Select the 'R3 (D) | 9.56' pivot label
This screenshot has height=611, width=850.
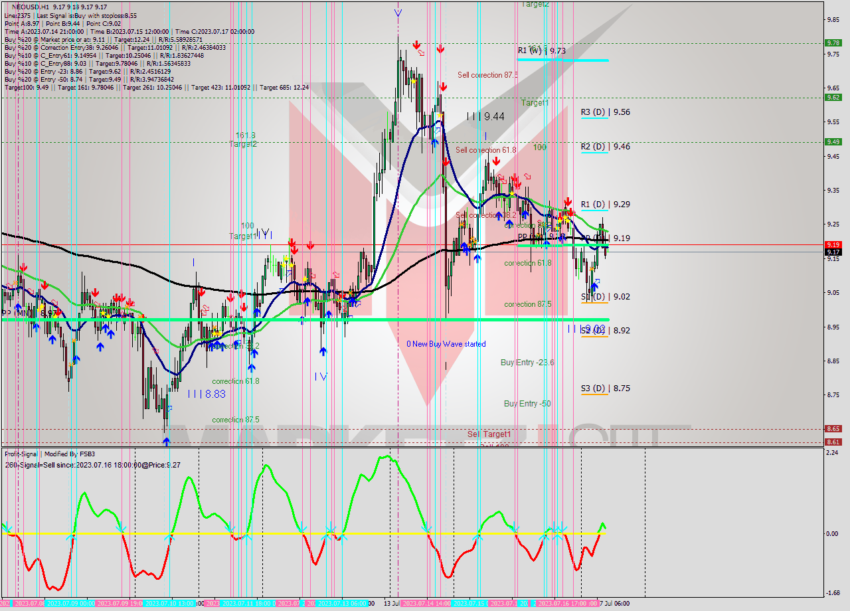click(x=605, y=112)
